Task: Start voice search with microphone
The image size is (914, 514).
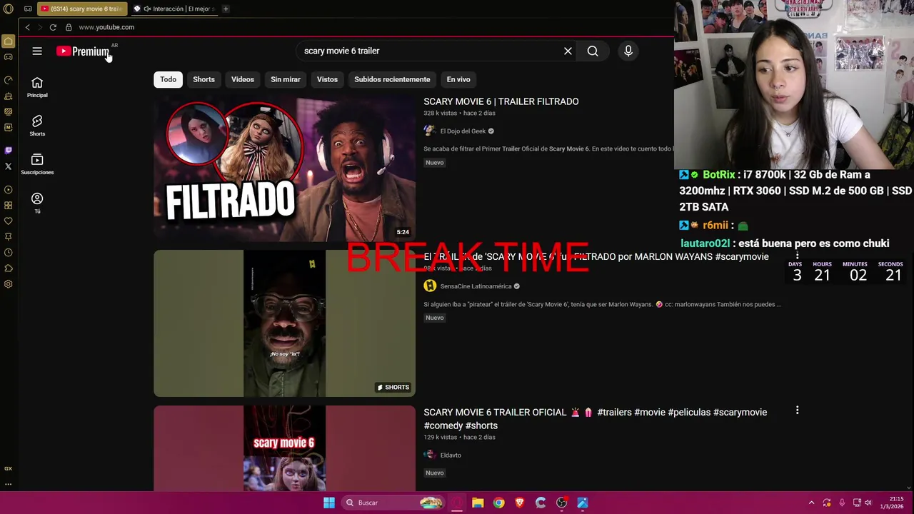Action: point(628,51)
